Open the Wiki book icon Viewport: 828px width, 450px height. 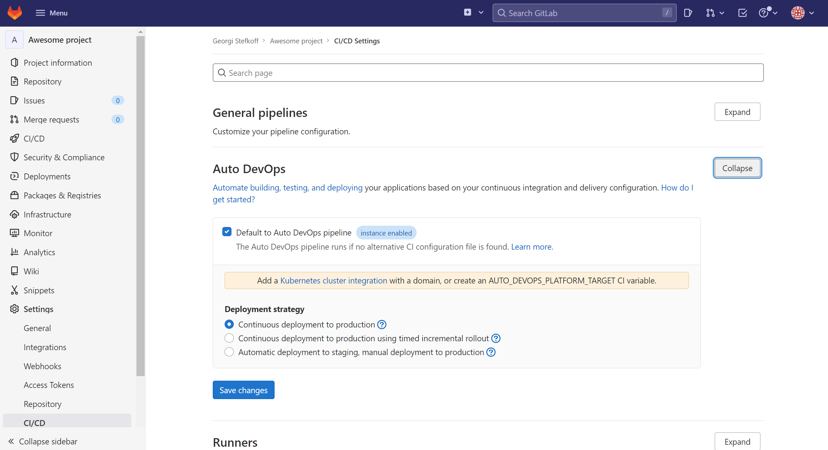click(14, 271)
